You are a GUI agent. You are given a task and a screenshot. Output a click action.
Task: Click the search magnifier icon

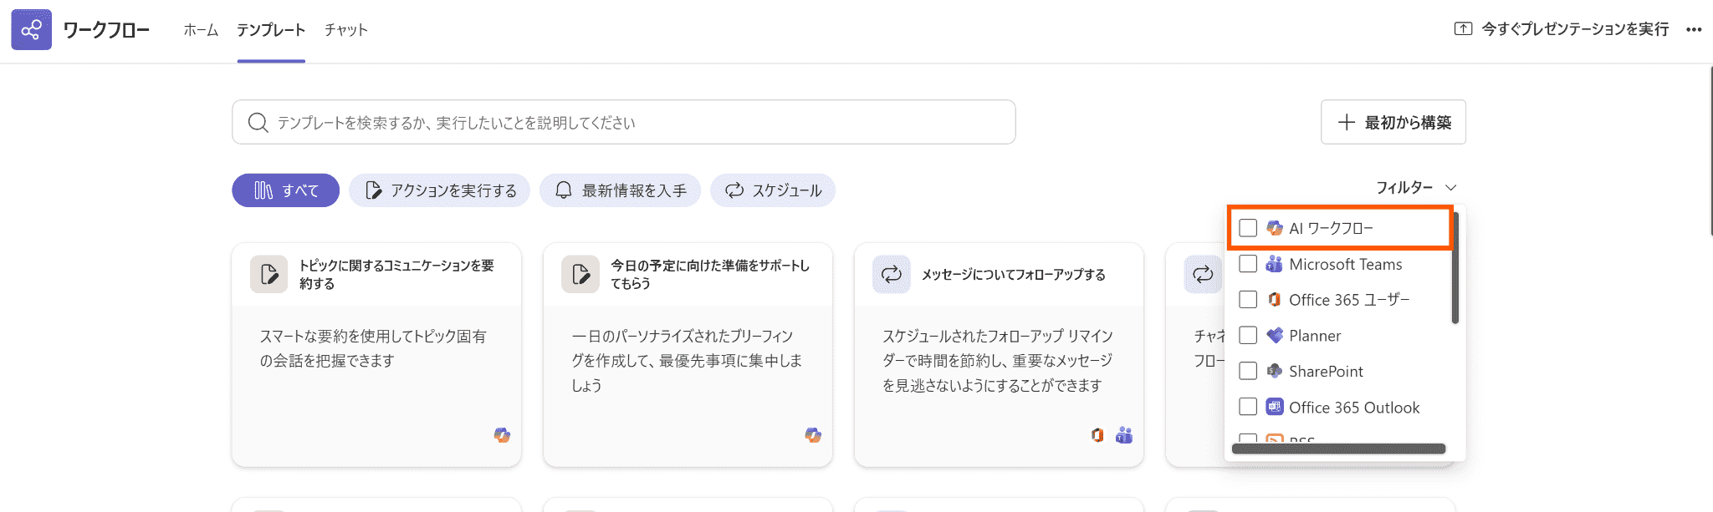258,123
